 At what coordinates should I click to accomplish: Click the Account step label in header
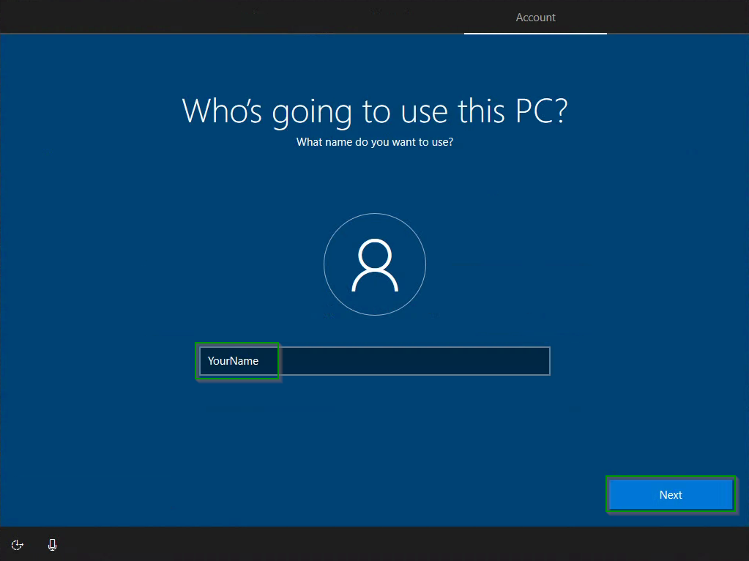(535, 18)
